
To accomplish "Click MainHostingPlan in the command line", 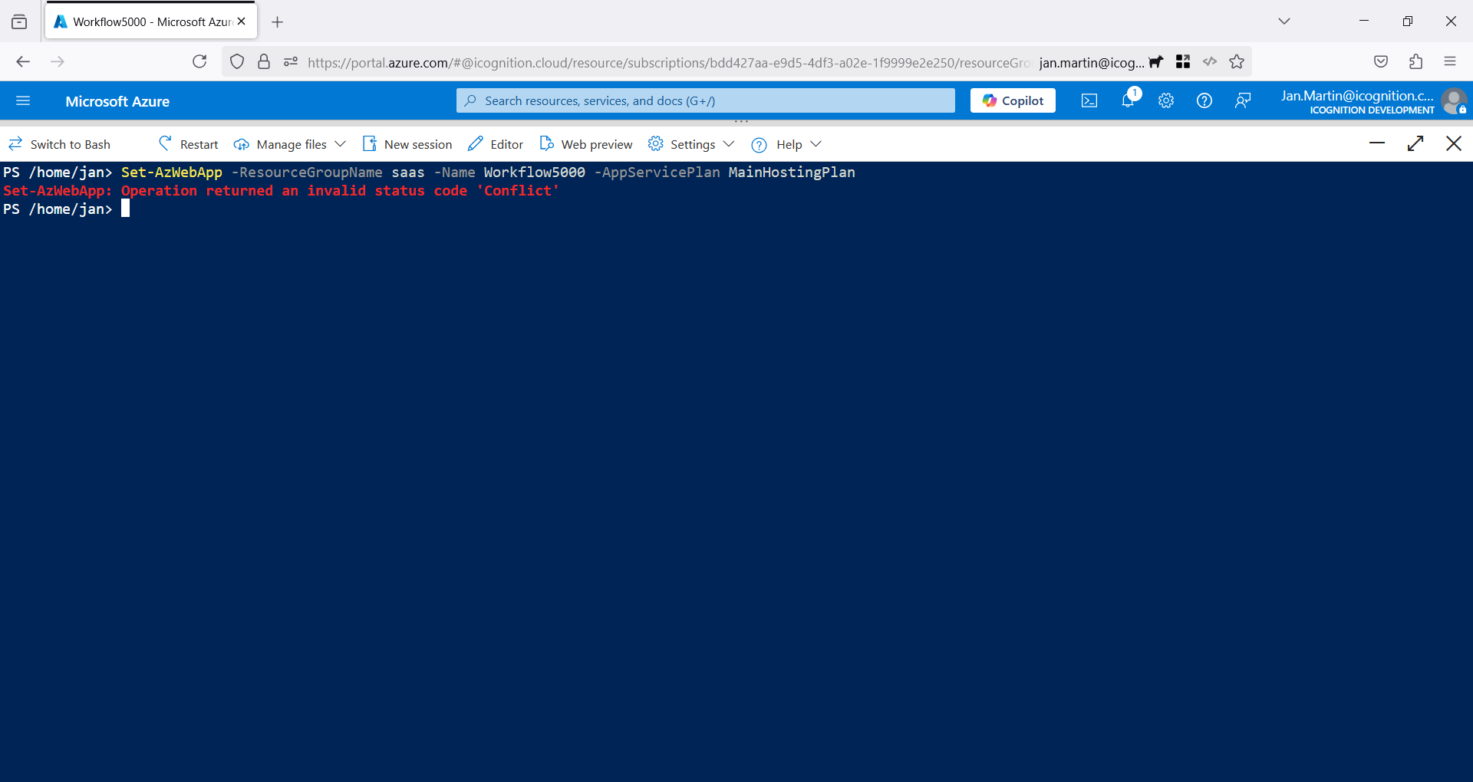I will click(792, 172).
